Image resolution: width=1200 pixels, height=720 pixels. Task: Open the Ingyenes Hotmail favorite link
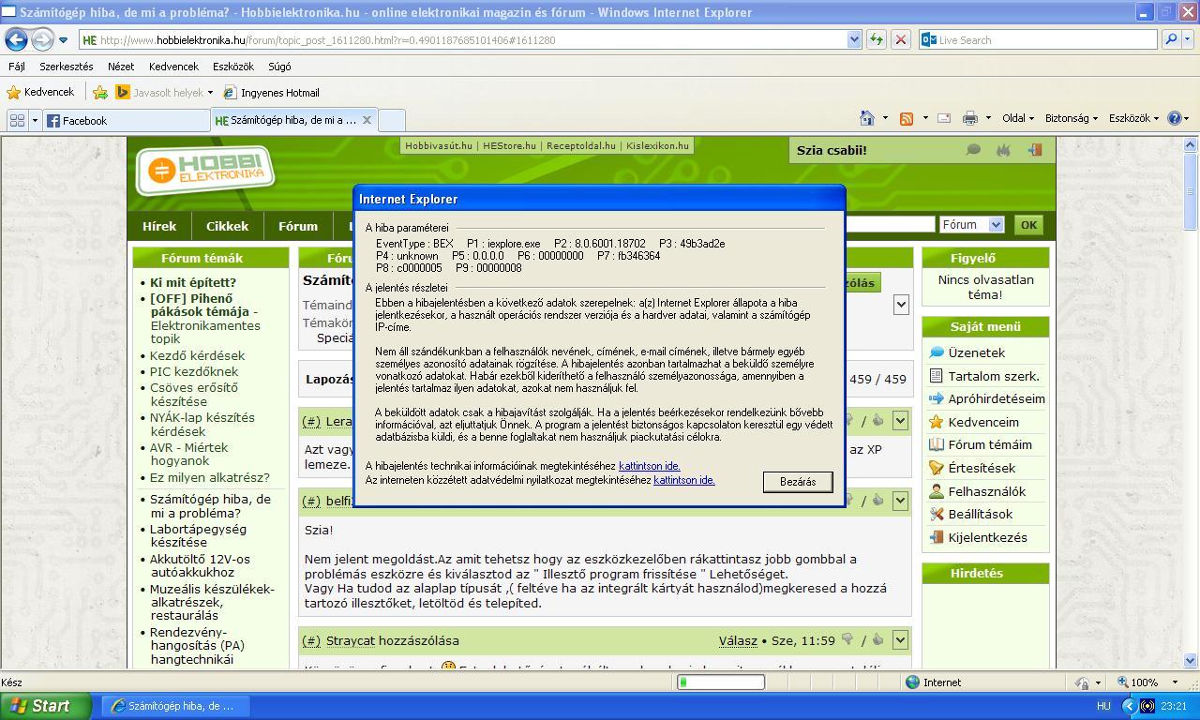coord(271,93)
